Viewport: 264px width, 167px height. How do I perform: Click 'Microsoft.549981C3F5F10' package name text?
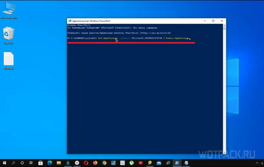tap(147, 38)
